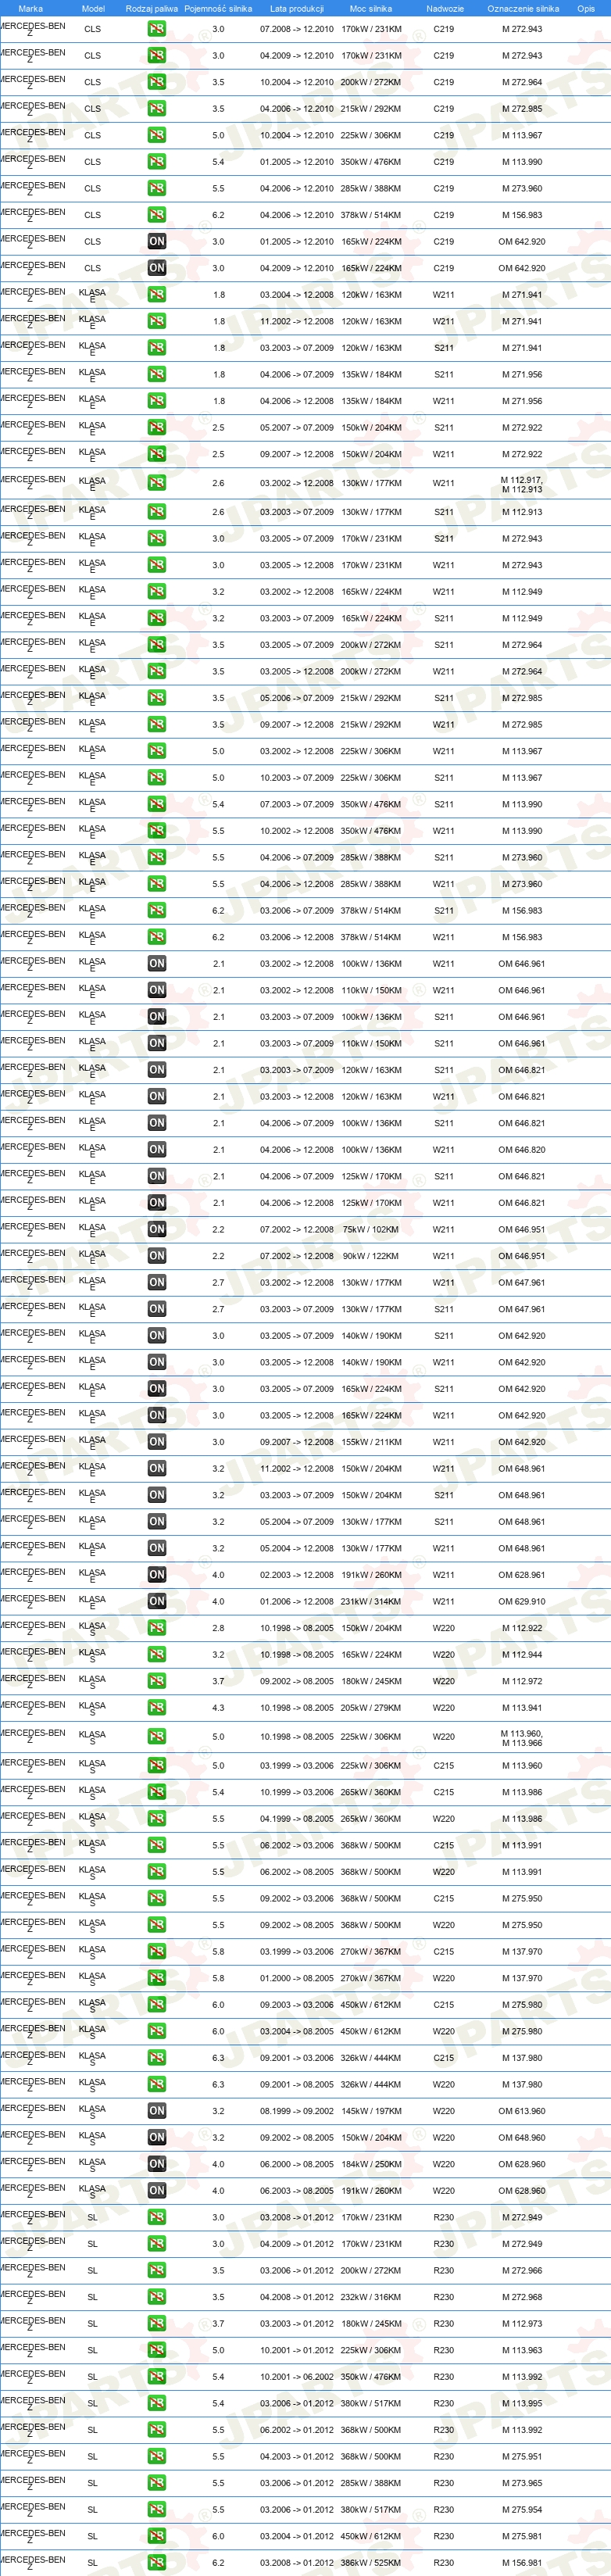Click the petrol icon in the M 112.917, M 112.913 row
Viewport: 611px width, 2576px height.
click(157, 483)
